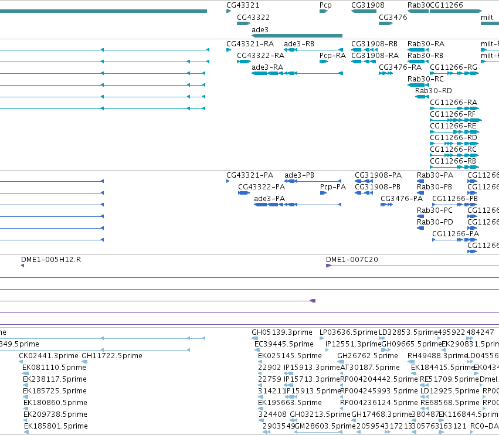Select the Rab30-PC protein
The image size is (499, 435).
tap(420, 216)
